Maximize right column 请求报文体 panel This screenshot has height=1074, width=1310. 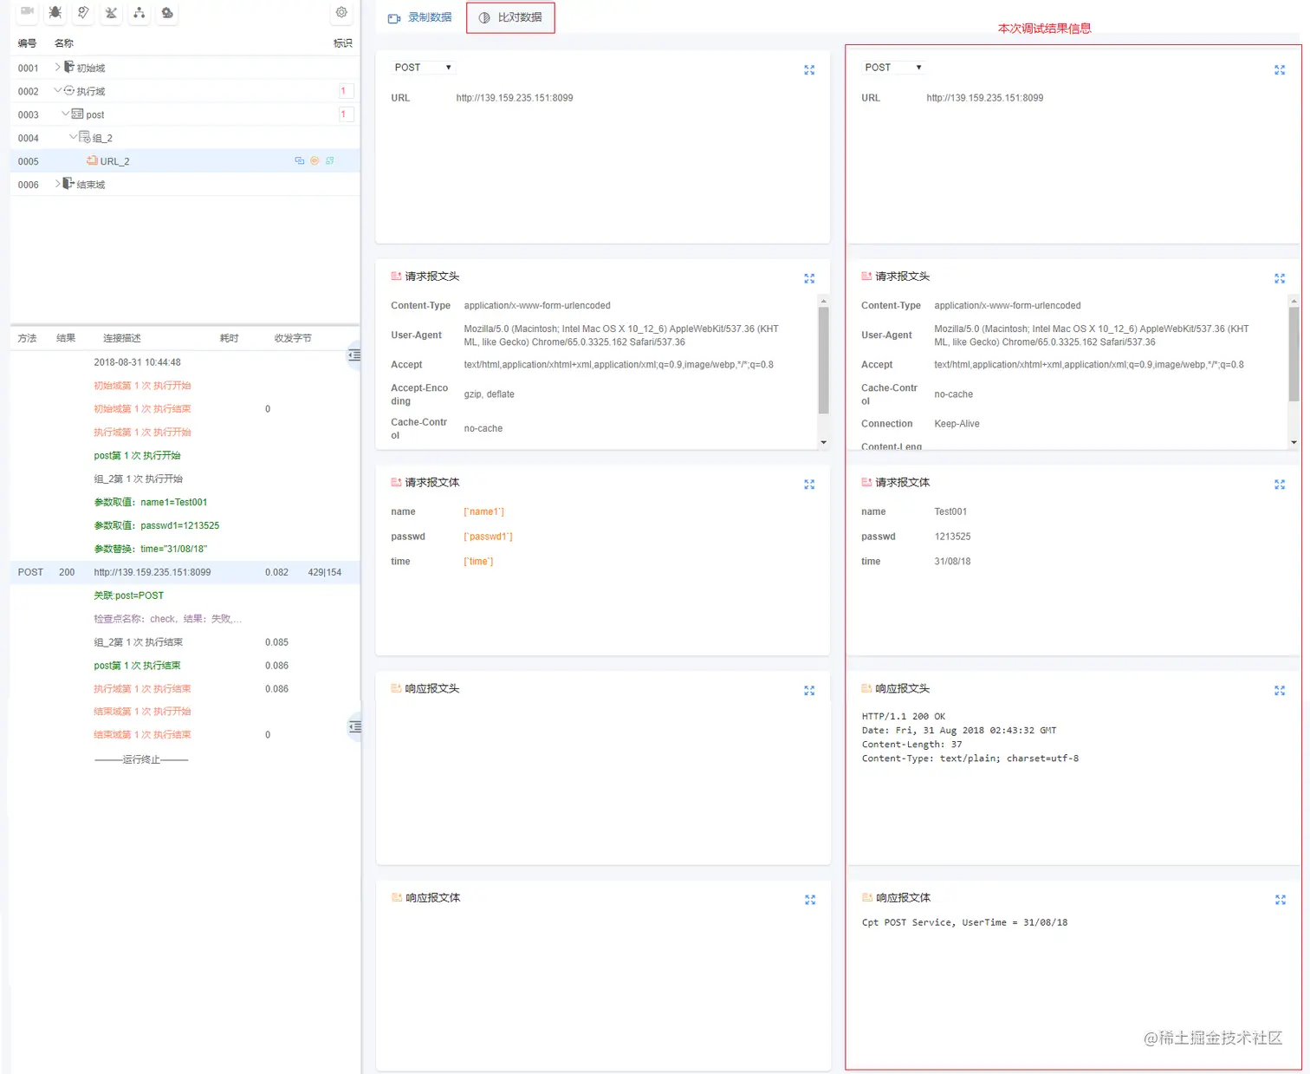pyautogui.click(x=1280, y=485)
